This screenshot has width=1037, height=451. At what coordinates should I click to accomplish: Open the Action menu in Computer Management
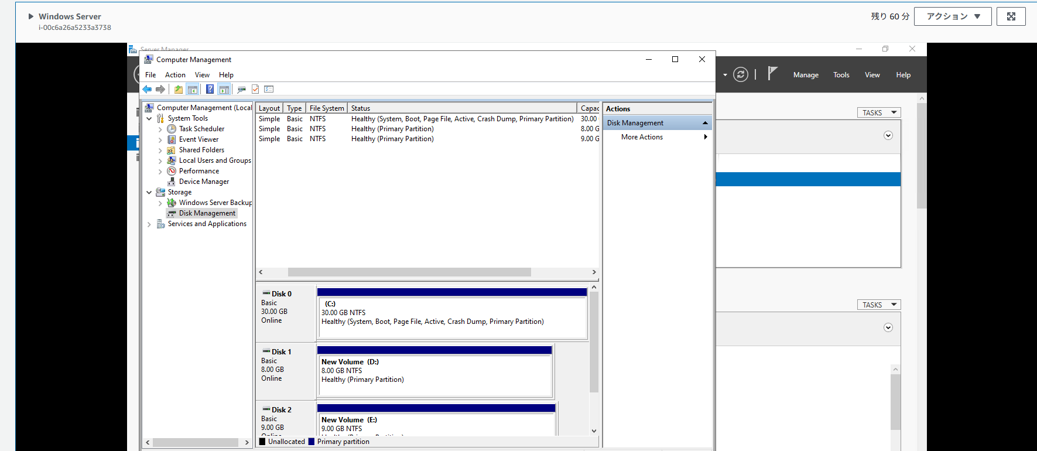pos(175,75)
